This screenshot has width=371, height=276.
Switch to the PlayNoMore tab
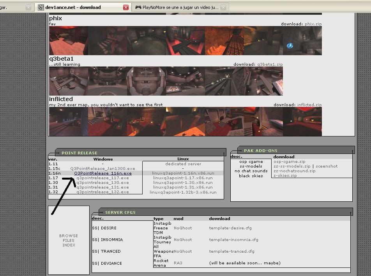[180, 7]
